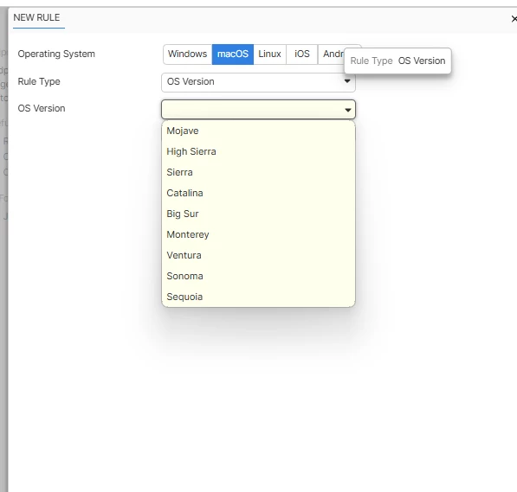
Task: Select Ventura as OS version
Action: tap(258, 255)
